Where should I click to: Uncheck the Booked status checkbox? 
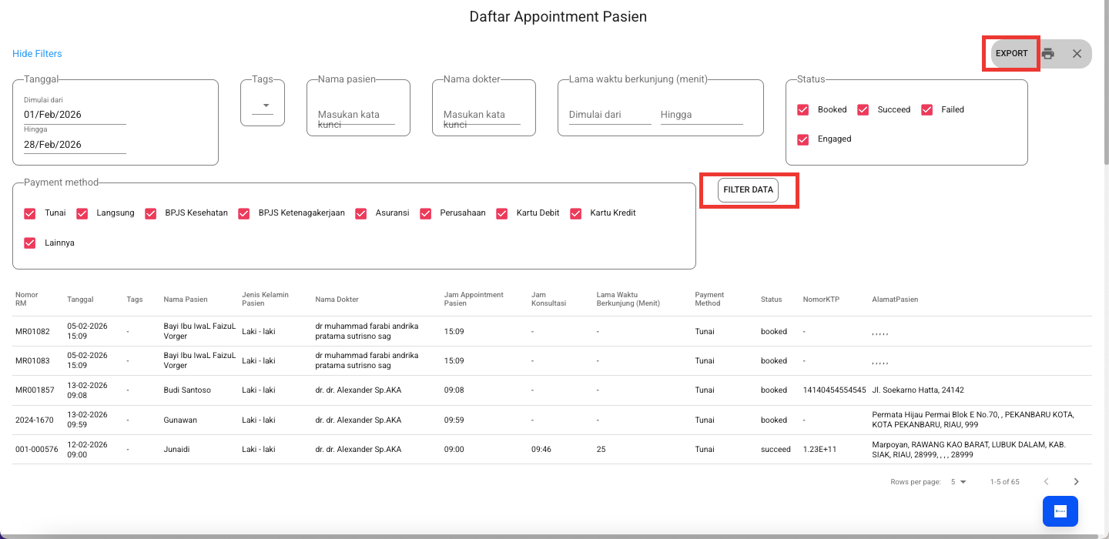tap(803, 110)
